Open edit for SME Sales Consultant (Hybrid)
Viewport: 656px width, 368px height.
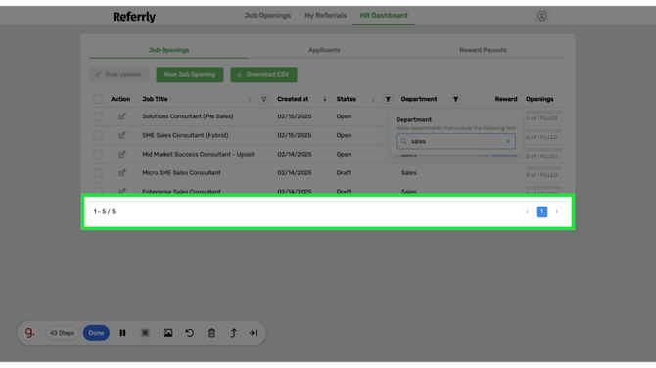[x=121, y=135]
